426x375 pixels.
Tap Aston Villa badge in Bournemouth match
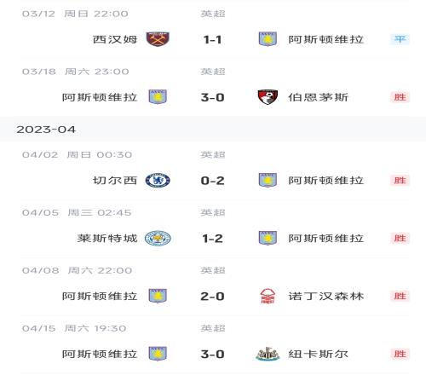point(158,97)
